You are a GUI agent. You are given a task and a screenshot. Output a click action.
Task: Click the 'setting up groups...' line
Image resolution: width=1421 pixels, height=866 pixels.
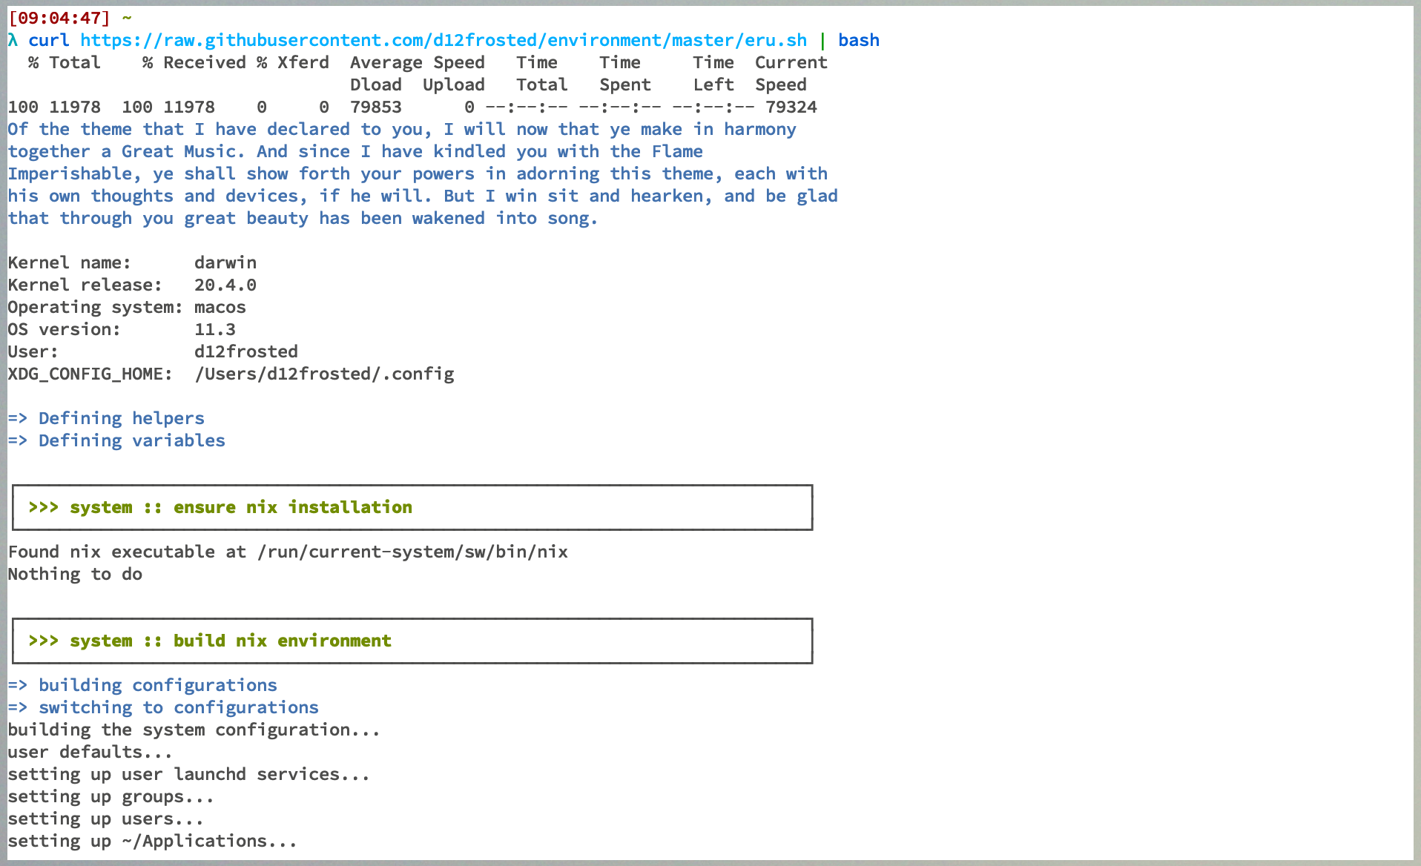coord(111,797)
